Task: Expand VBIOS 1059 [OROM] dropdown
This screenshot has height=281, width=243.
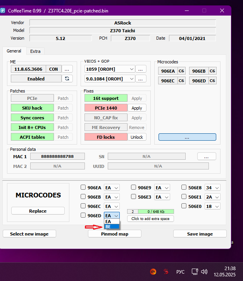Action: click(110, 69)
